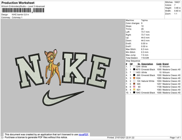Click the 'N#' column header

point(131,64)
